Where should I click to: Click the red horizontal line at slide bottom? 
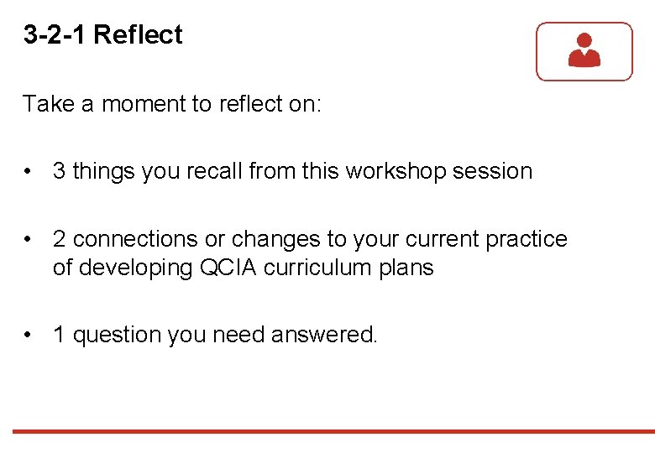pyautogui.click(x=333, y=431)
